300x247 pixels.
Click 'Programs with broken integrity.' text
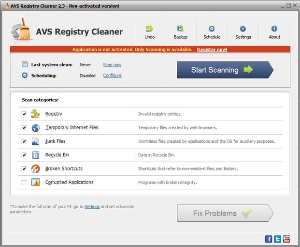(x=168, y=183)
